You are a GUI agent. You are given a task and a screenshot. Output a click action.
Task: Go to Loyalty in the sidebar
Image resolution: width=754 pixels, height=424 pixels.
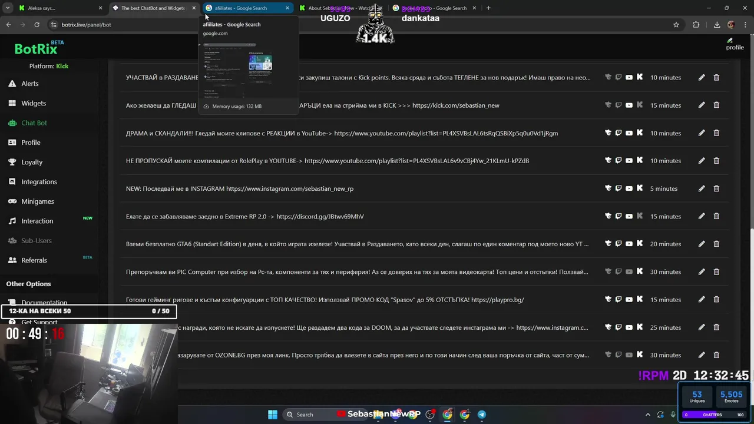[x=32, y=162]
